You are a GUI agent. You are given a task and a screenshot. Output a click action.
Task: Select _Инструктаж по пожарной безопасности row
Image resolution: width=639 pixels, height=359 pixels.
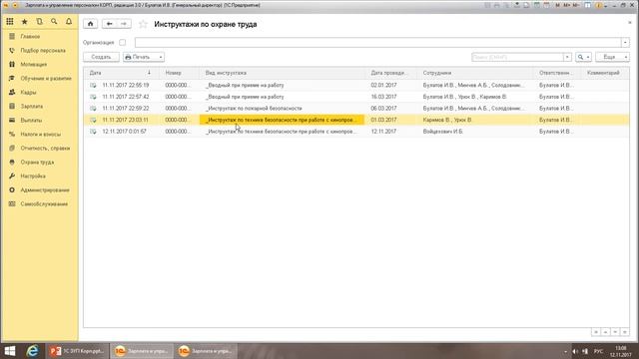356,109
